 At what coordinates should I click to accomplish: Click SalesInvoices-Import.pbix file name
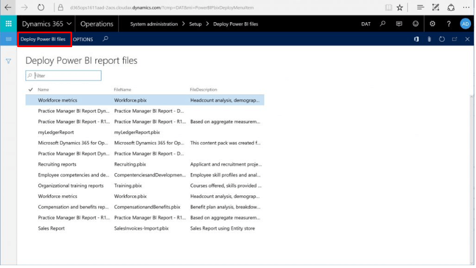tap(141, 228)
